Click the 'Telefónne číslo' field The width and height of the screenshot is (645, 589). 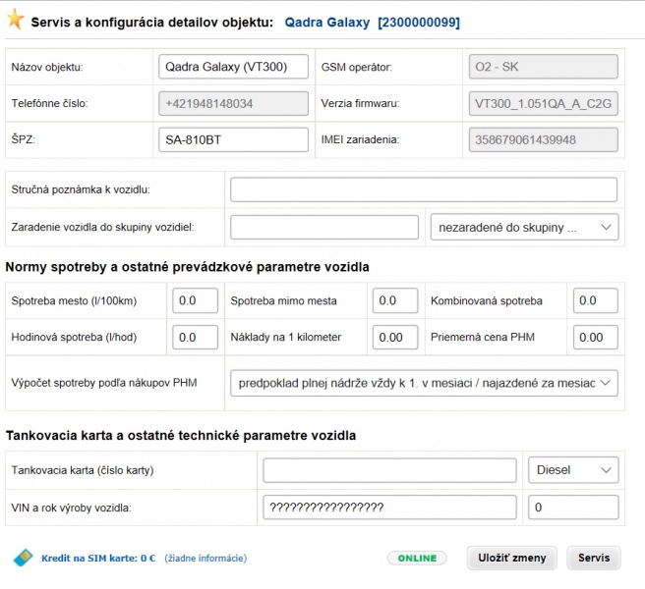[233, 103]
